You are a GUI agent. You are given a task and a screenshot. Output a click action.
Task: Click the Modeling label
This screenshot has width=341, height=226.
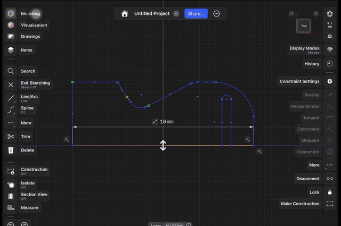(30, 13)
